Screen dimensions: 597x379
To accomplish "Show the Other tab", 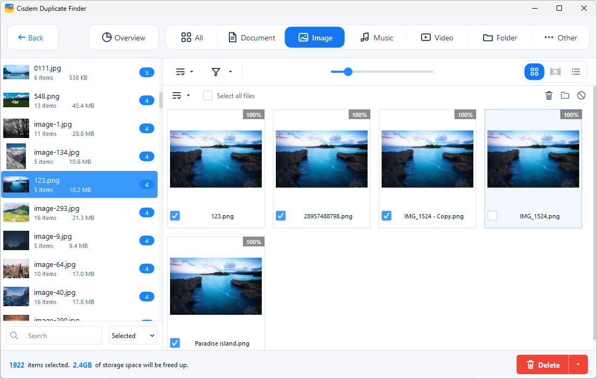I will [560, 37].
